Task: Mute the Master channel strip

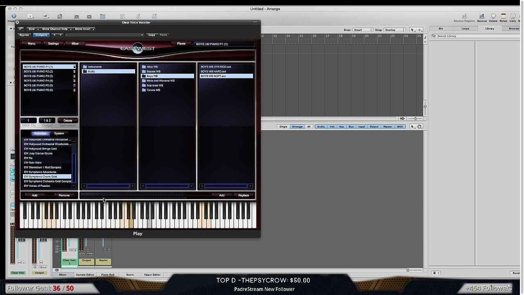Action: click(x=105, y=250)
